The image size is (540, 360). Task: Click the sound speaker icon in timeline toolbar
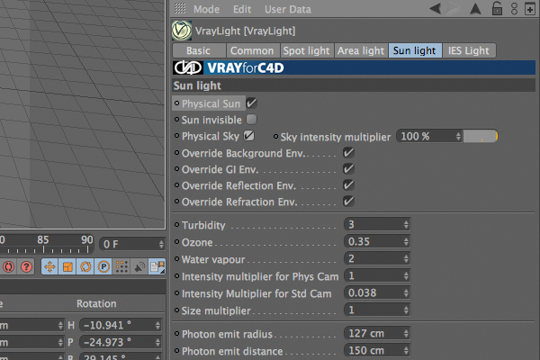[139, 266]
